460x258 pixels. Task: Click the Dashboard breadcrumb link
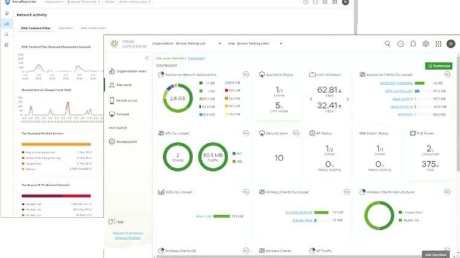pos(196,58)
